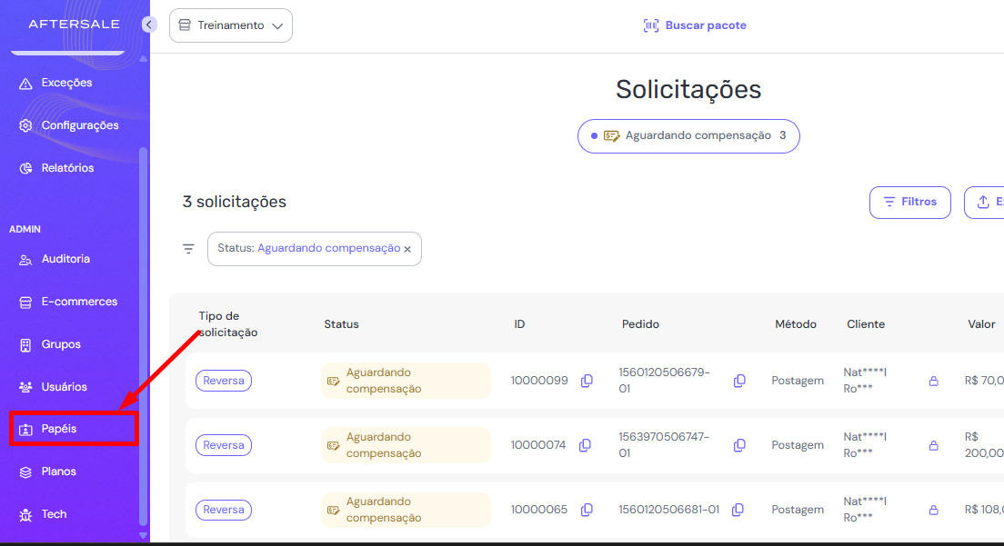Click the Reversa tag in first row
1004x546 pixels.
[x=224, y=381]
